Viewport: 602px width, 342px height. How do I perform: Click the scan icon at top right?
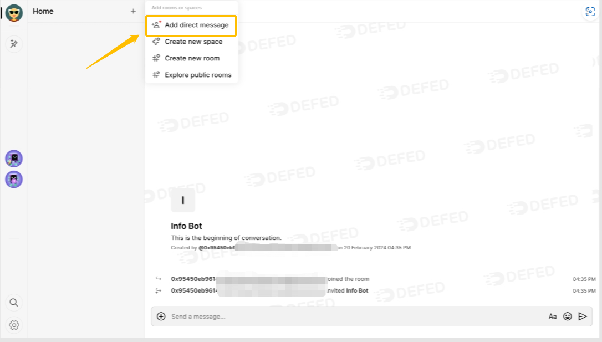pyautogui.click(x=590, y=12)
